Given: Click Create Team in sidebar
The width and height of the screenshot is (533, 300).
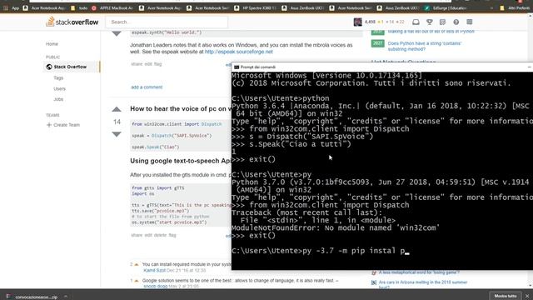Looking at the screenshot, I should point(63,125).
